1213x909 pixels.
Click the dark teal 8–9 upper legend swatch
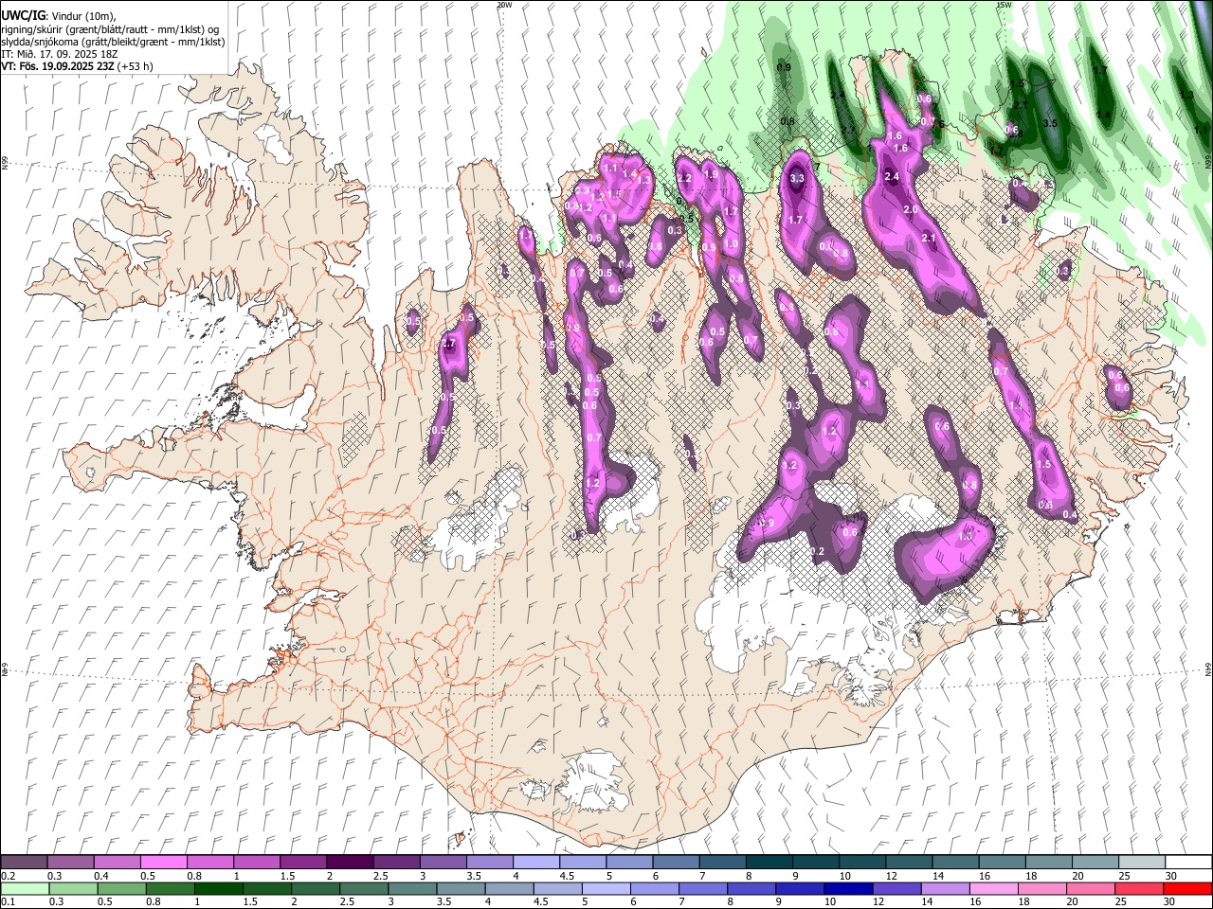[769, 863]
